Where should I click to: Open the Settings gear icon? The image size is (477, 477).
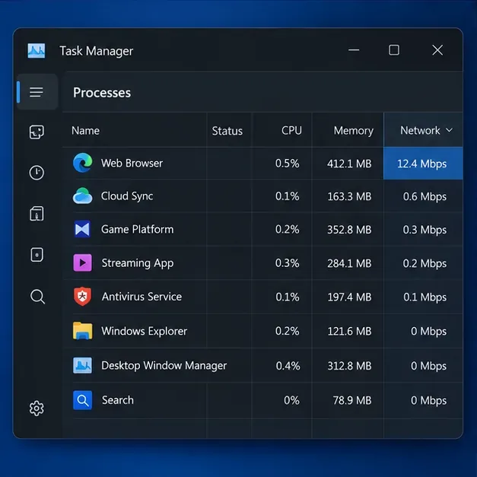coord(37,409)
